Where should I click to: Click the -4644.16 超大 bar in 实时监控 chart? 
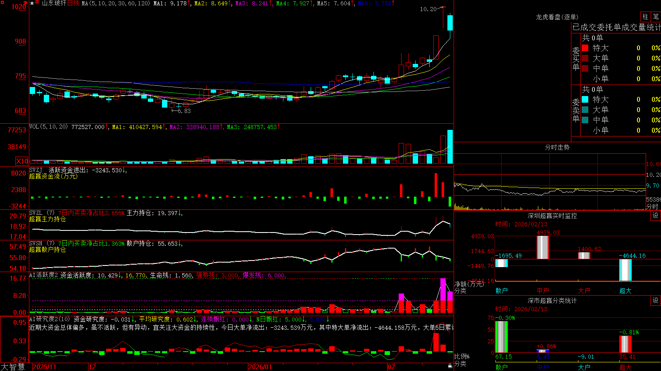coord(625,270)
